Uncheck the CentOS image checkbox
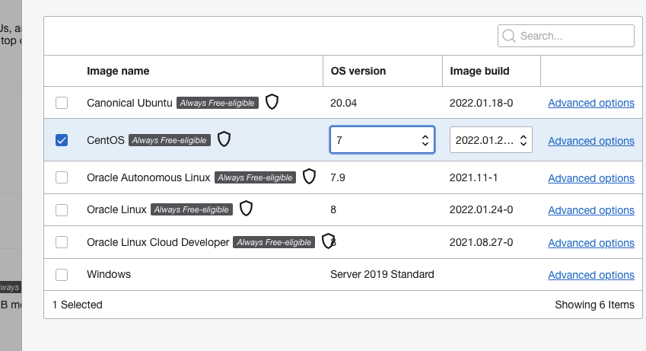 tap(62, 140)
